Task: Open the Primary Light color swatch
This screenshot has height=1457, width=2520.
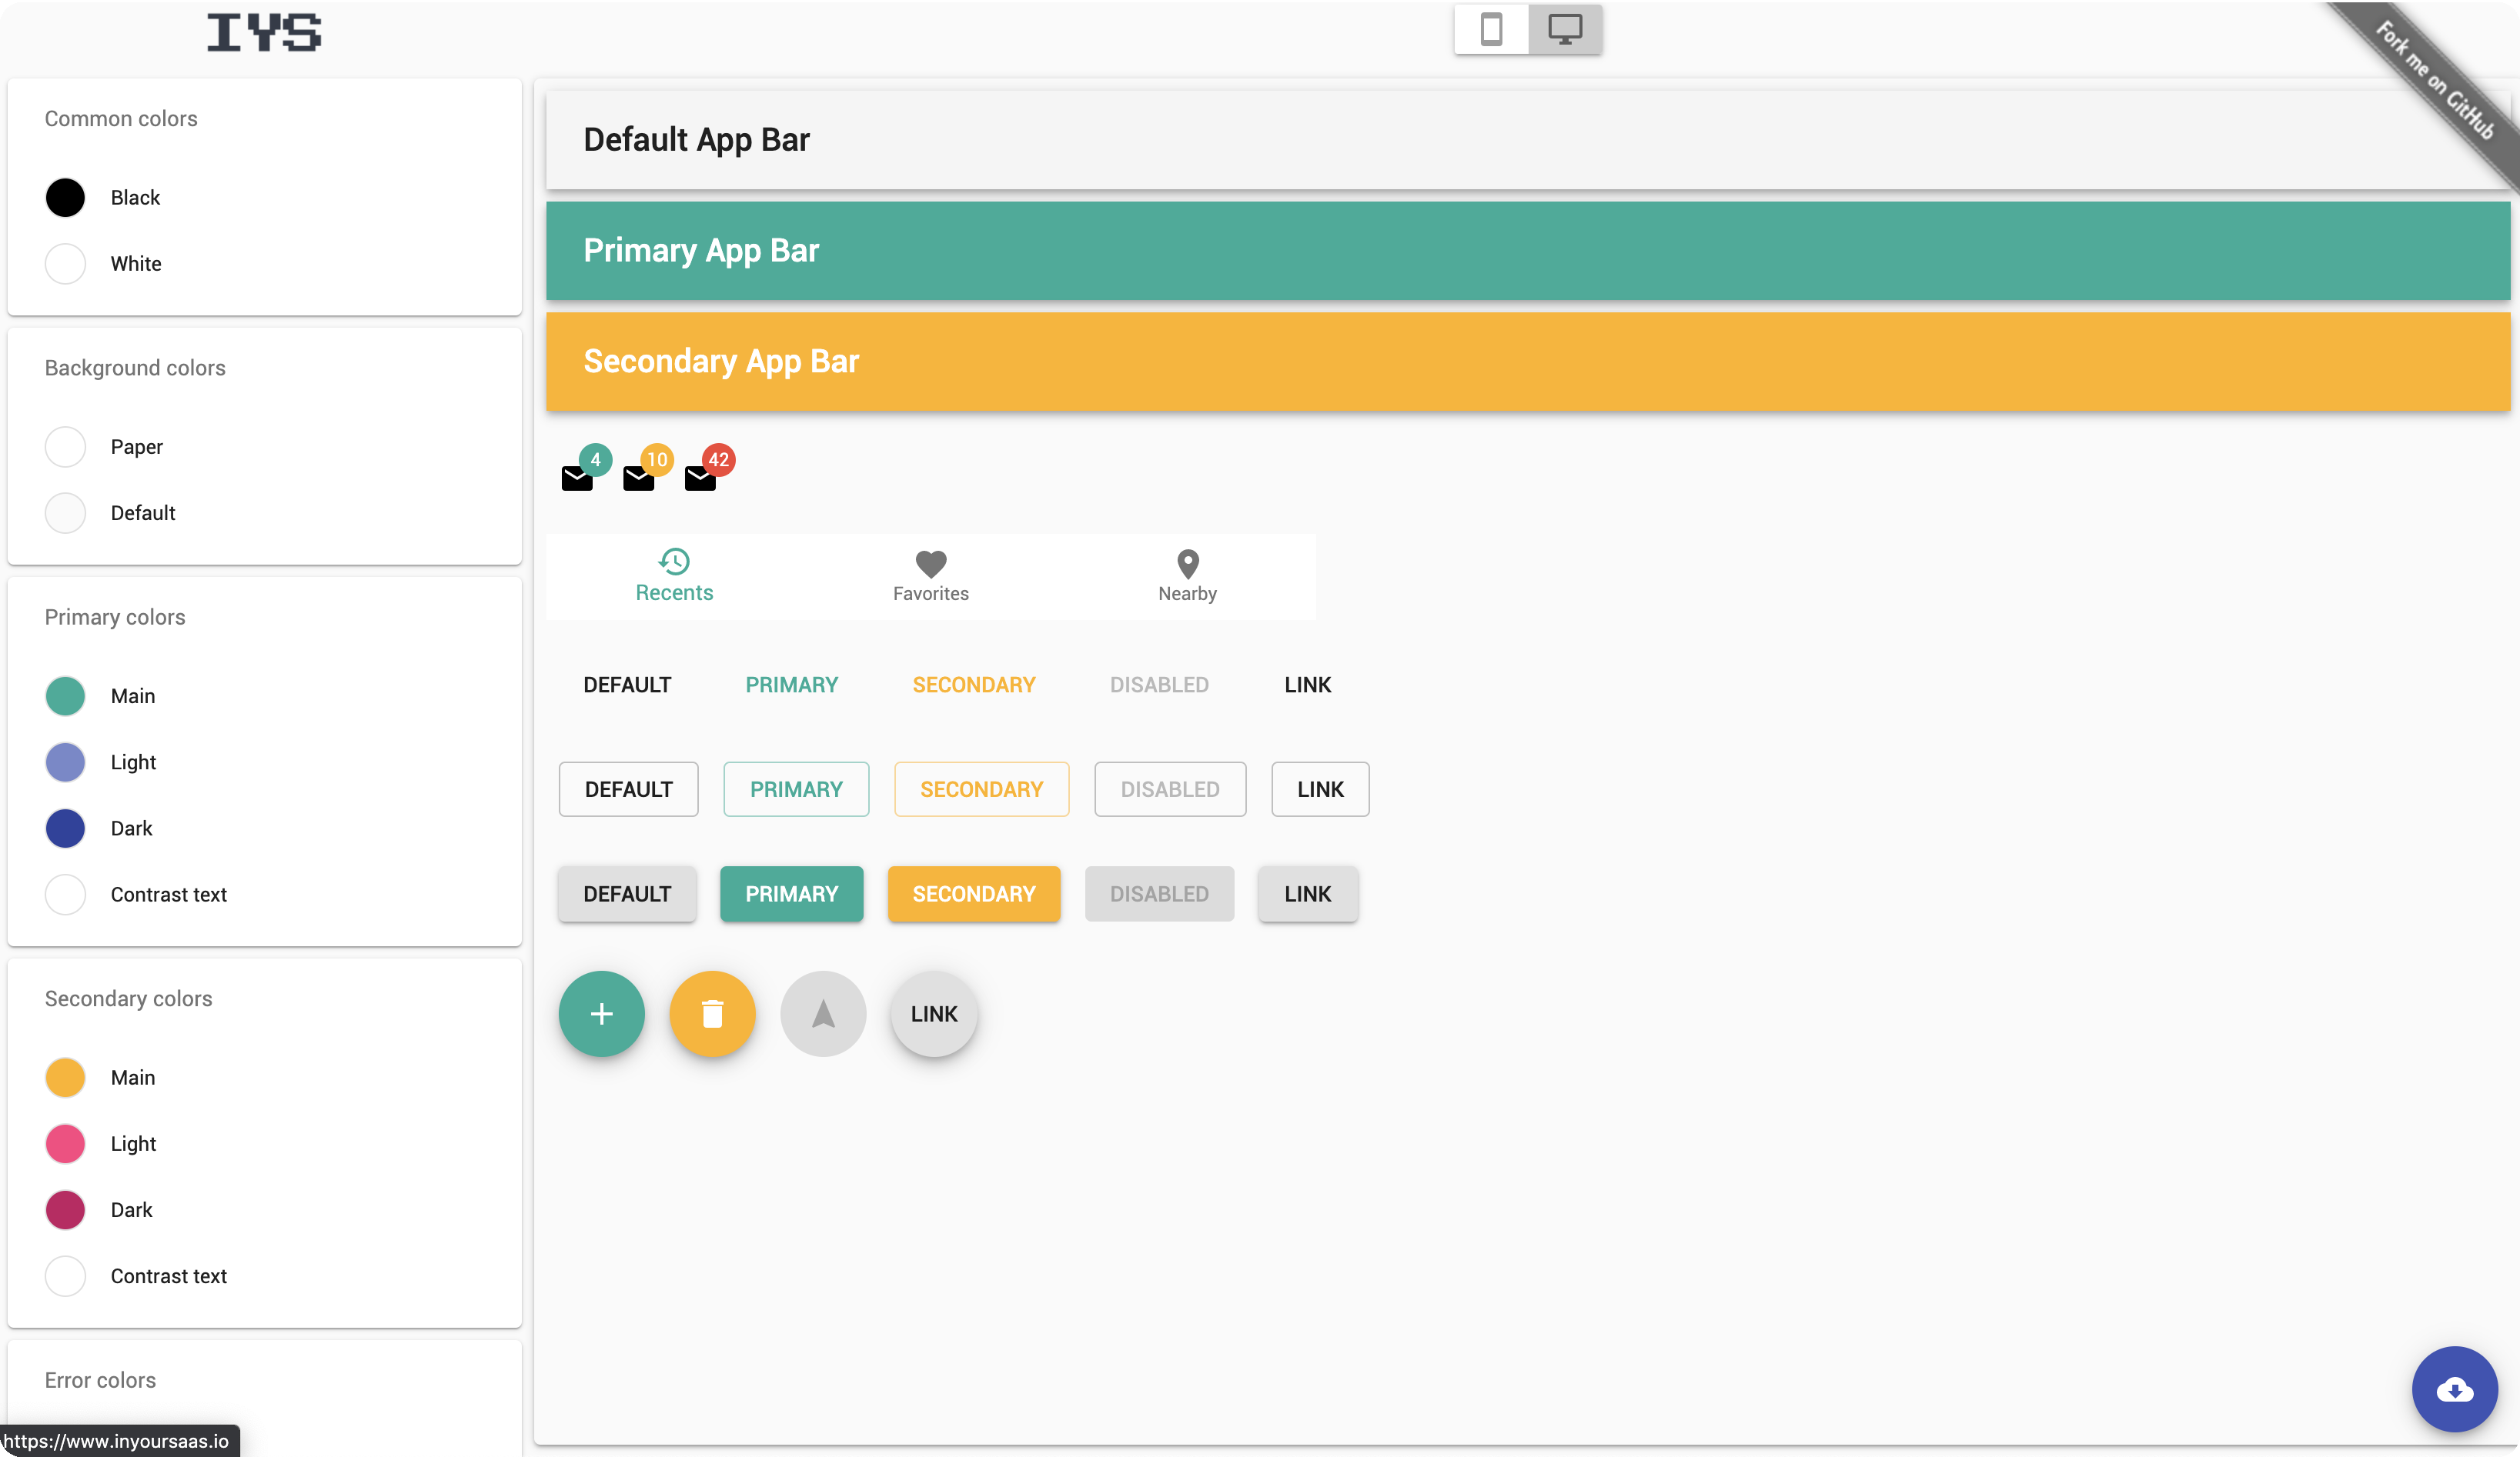Action: tap(65, 762)
